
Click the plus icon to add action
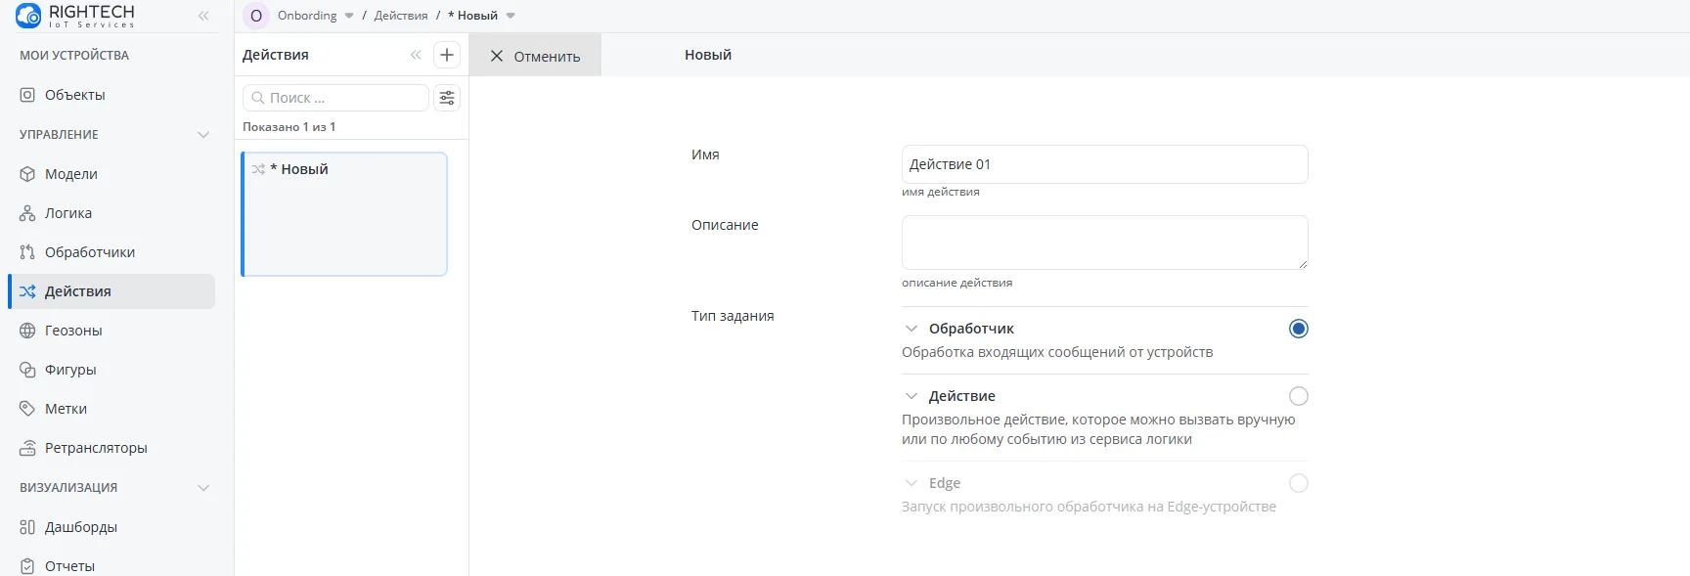[x=447, y=55]
